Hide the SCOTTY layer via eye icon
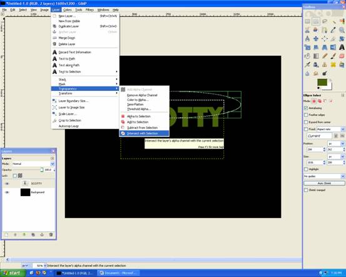This screenshot has width=346, height=277. (x=7, y=184)
